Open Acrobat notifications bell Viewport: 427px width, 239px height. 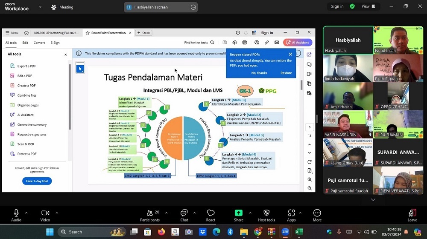tap(246, 32)
